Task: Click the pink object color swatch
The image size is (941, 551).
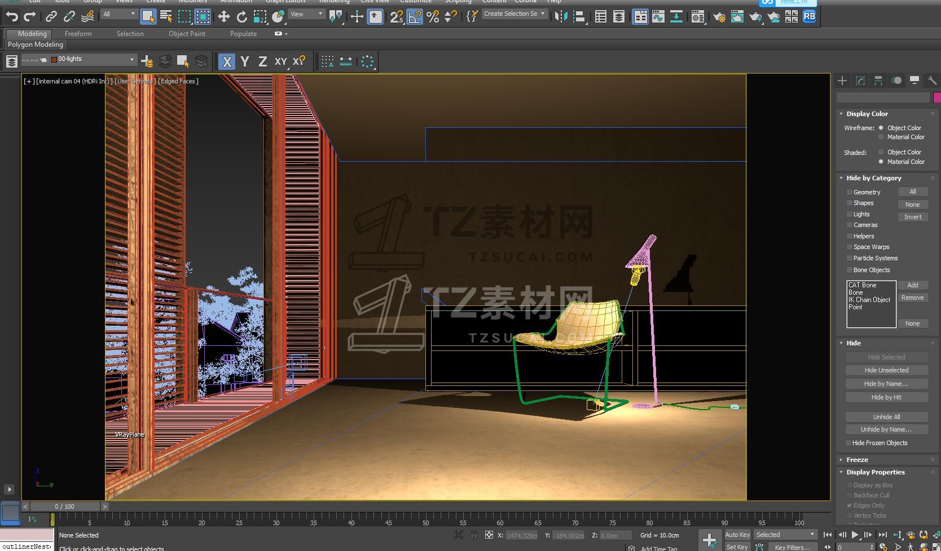Action: [937, 97]
